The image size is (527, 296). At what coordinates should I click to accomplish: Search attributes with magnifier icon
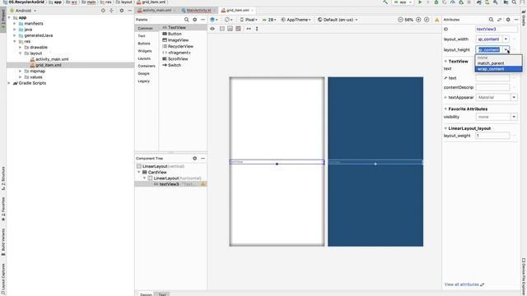pyautogui.click(x=491, y=20)
